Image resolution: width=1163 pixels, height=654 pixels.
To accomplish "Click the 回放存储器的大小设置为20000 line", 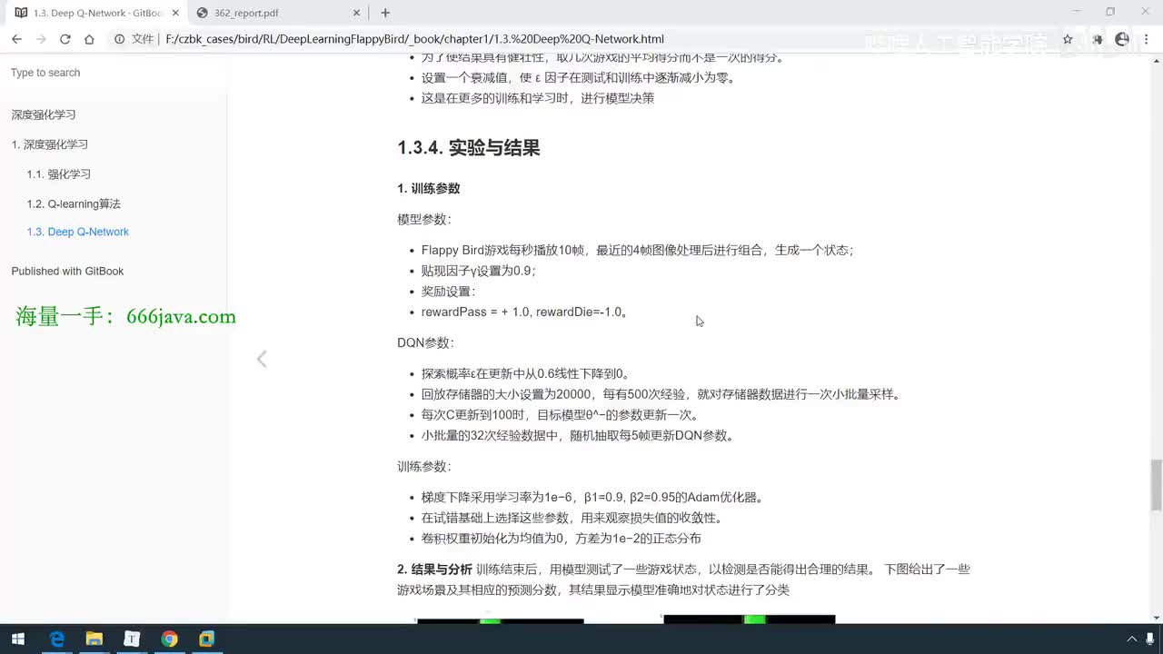I will pyautogui.click(x=661, y=394).
